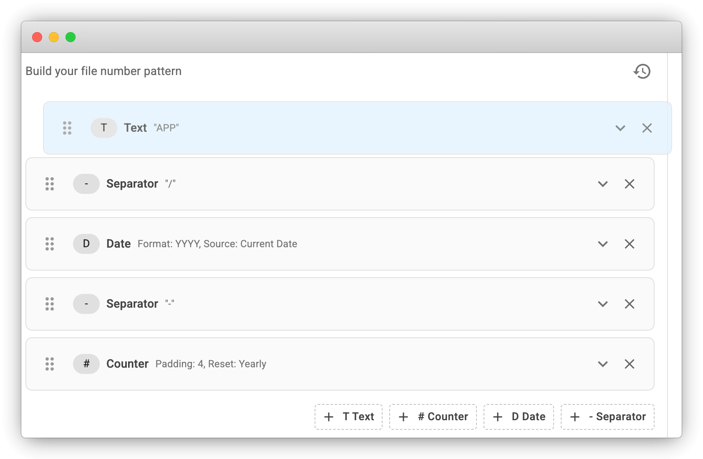Add a new Counter element
This screenshot has height=459, width=703.
coord(433,416)
